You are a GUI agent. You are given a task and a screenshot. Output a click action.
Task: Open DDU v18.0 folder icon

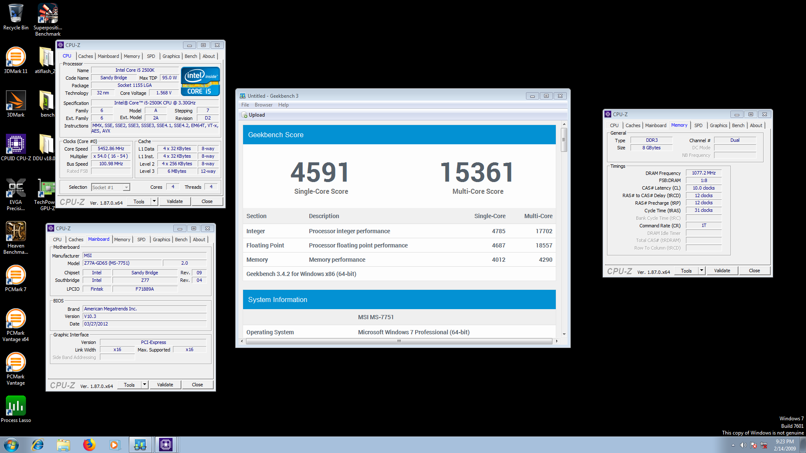44,148
